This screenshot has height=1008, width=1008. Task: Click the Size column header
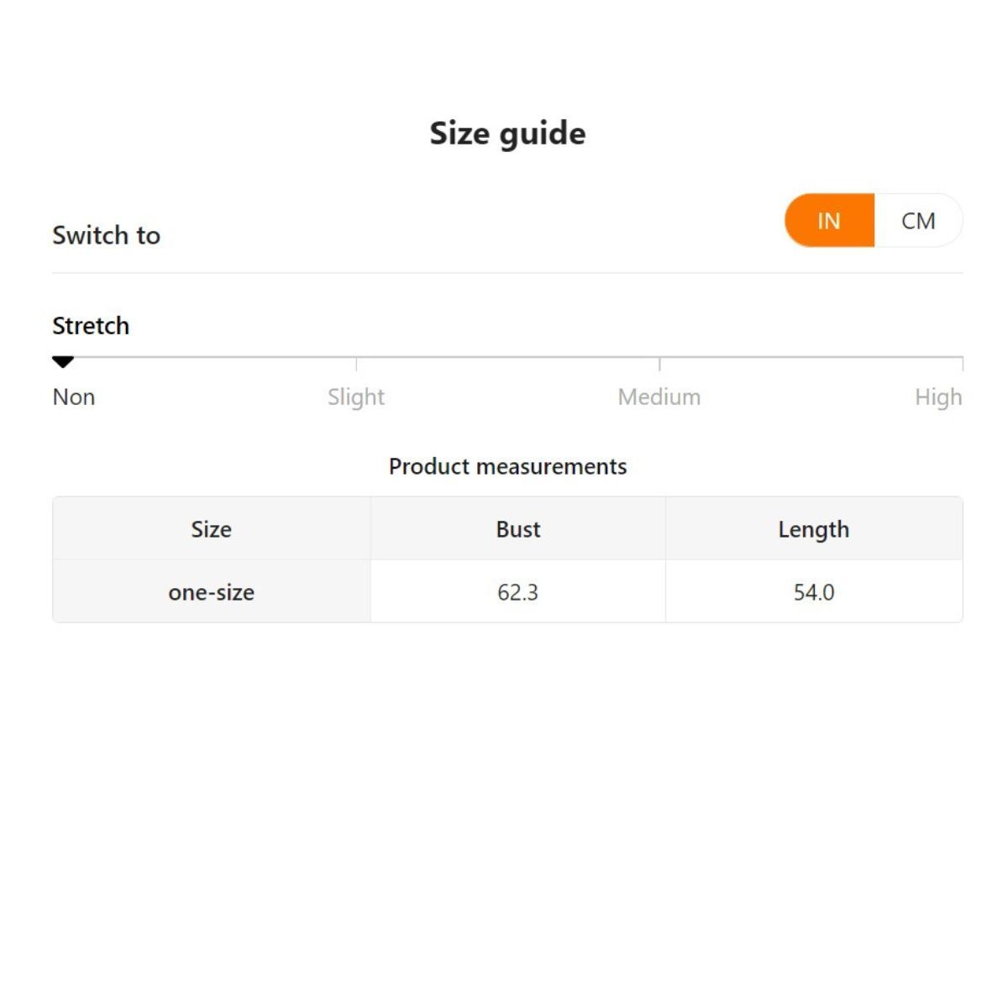click(211, 529)
